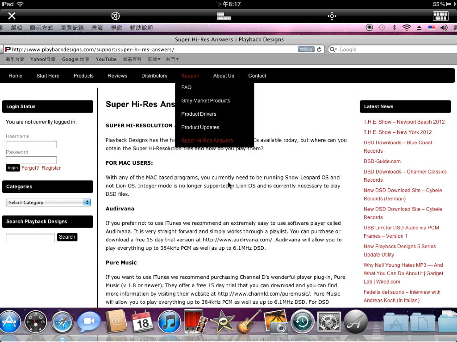This screenshot has height=342, width=457.
Task: Open the 編輯 menu in the menu bar
Action: 17,28
